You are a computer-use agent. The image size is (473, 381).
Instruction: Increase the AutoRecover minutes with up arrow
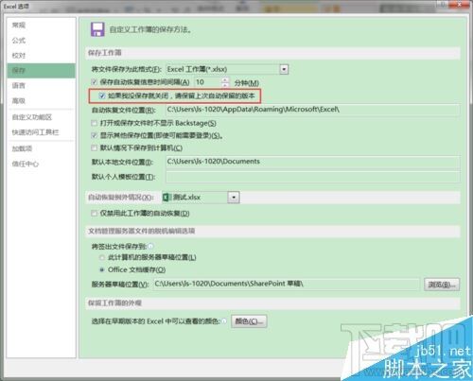225,79
